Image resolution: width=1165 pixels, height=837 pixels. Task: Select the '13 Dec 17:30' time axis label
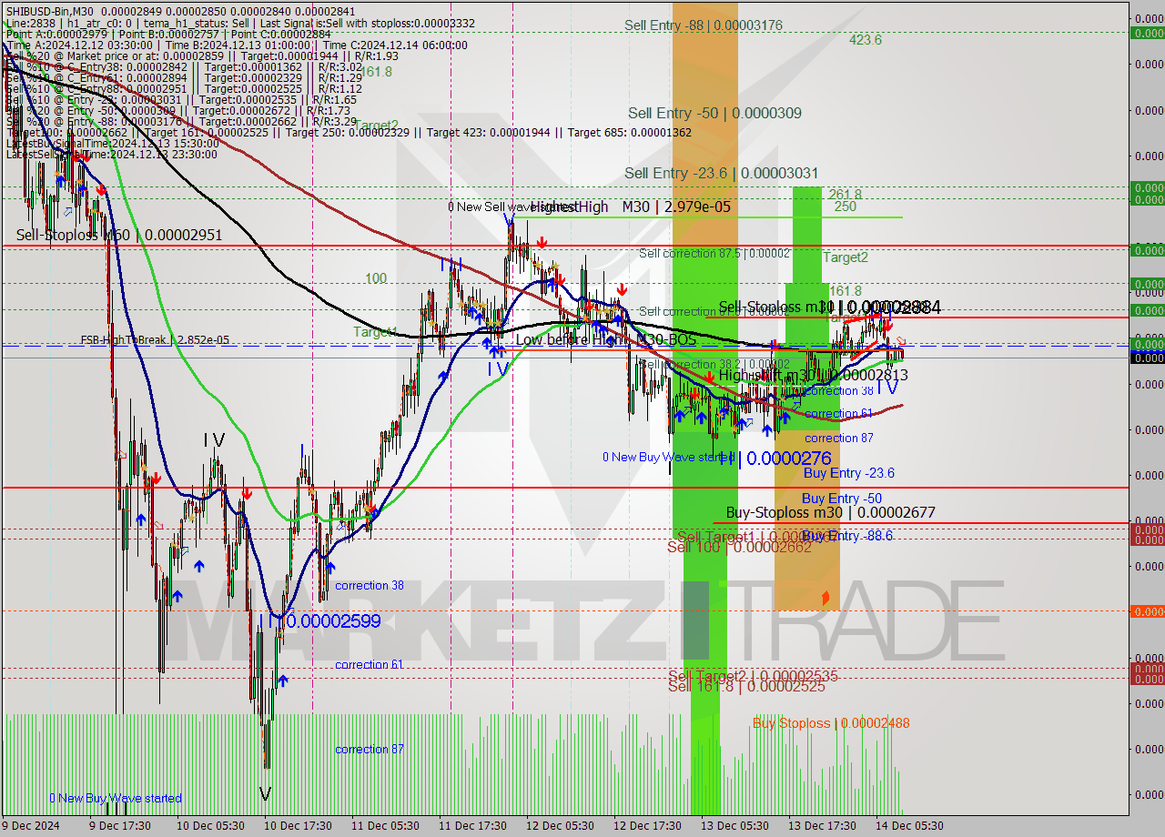(x=822, y=826)
